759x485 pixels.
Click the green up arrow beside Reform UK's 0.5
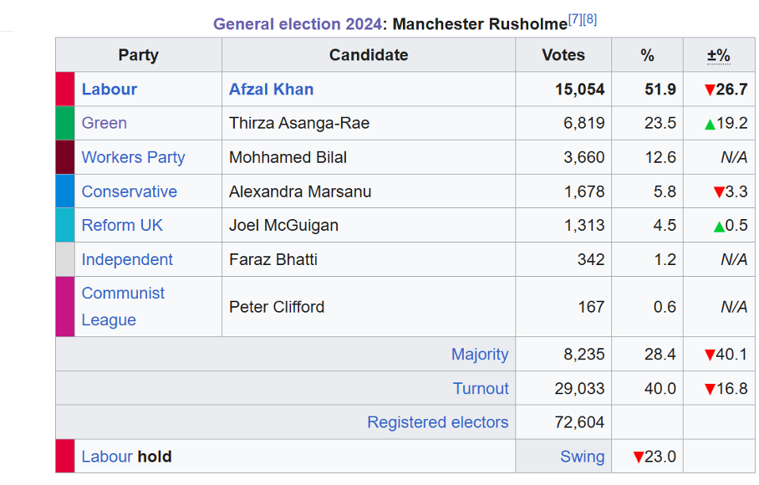click(x=719, y=226)
